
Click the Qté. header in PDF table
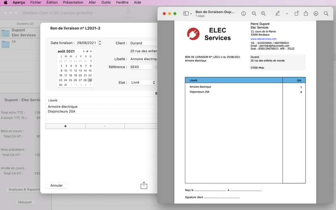(x=294, y=80)
